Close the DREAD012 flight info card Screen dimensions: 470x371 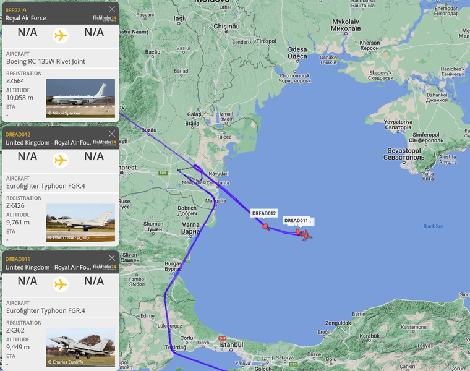(112, 134)
